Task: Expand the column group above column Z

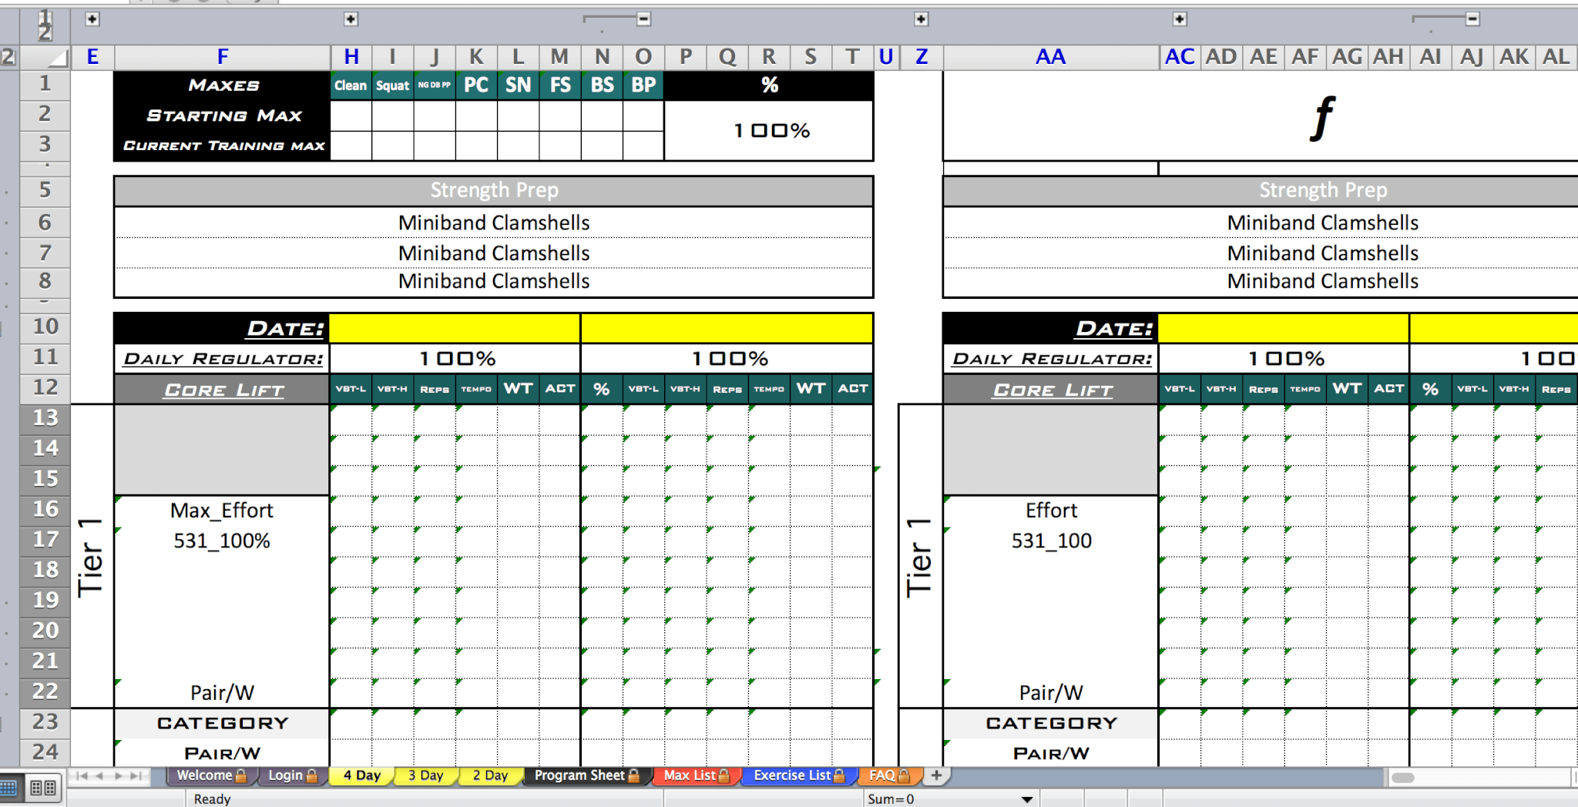Action: click(x=922, y=19)
